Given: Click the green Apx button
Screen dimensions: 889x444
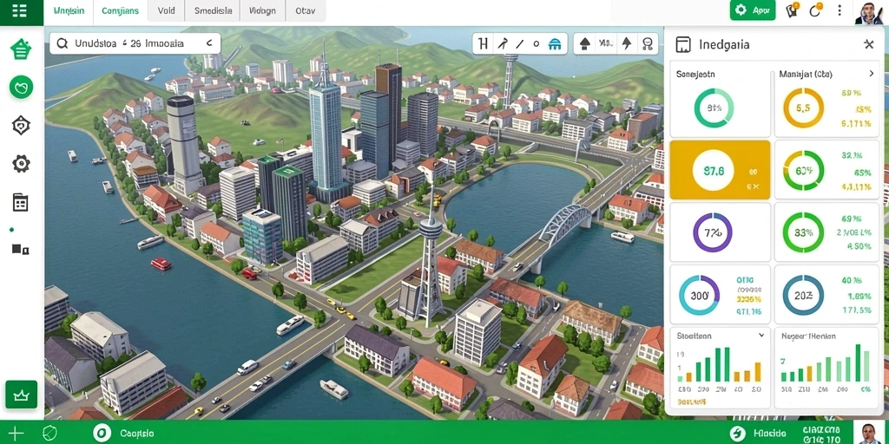Looking at the screenshot, I should pyautogui.click(x=753, y=10).
